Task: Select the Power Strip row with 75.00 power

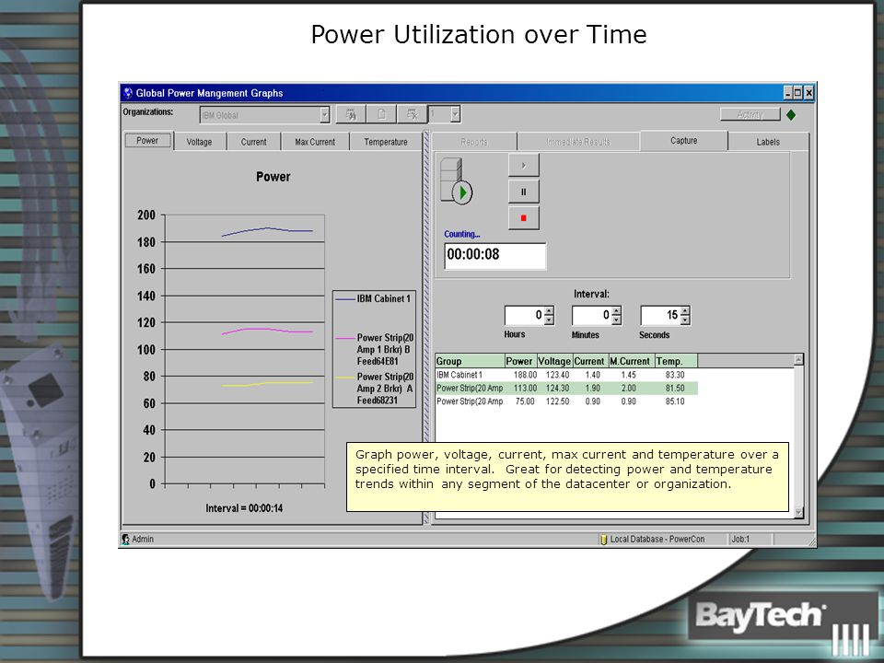Action: click(x=566, y=401)
